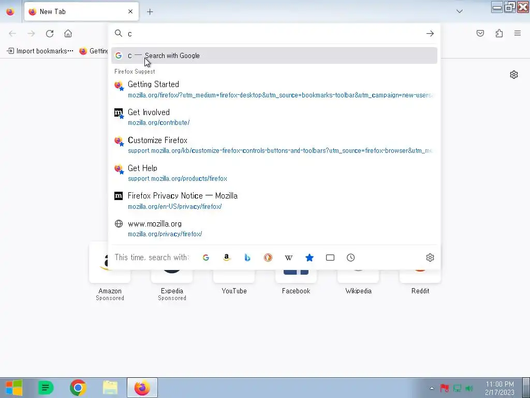Open a new tab with the plus button
Viewport: 530px width, 398px height.
pyautogui.click(x=150, y=12)
